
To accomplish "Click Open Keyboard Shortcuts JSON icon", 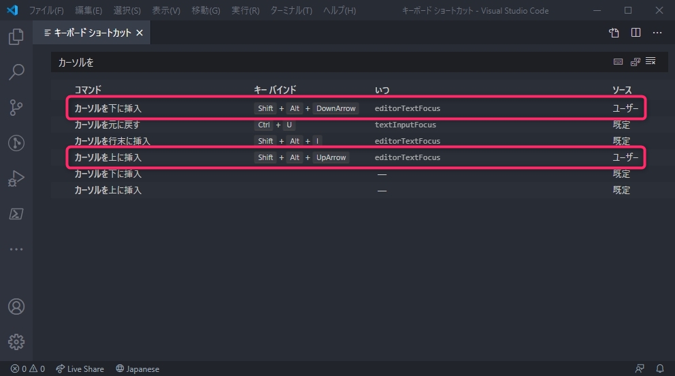I will pos(614,33).
